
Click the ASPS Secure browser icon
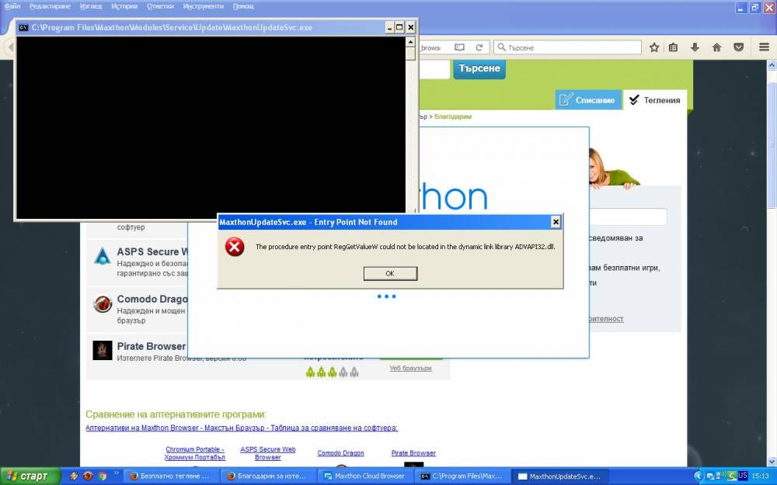pos(102,256)
